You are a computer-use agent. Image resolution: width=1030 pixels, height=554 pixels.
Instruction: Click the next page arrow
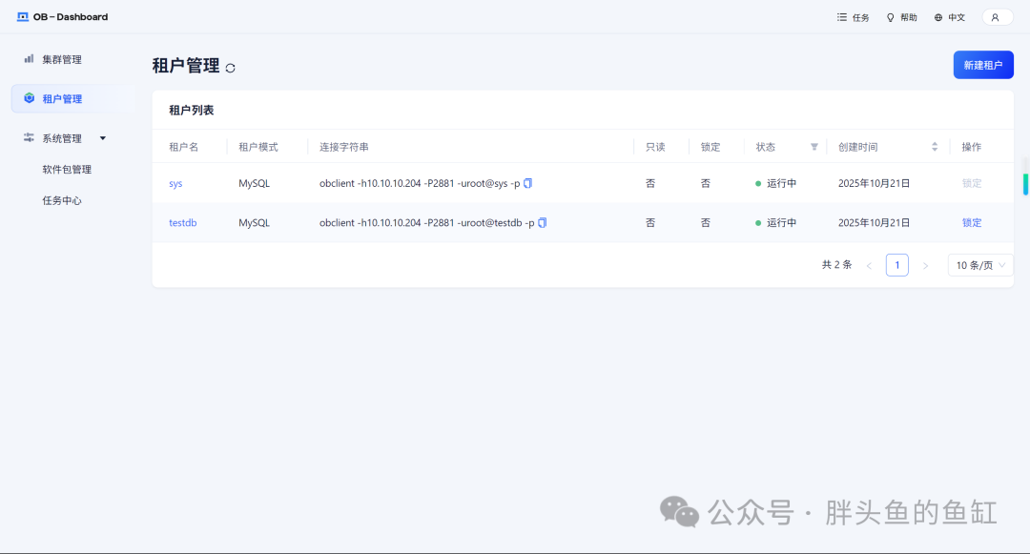click(925, 266)
